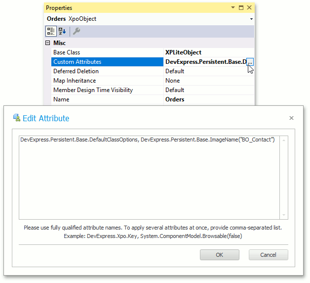Click Map Inheritance value None

[x=173, y=81]
